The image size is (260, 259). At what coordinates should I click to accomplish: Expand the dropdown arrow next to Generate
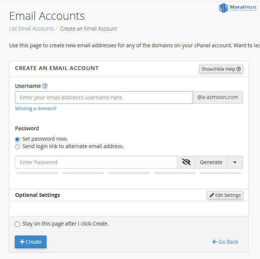pyautogui.click(x=235, y=162)
